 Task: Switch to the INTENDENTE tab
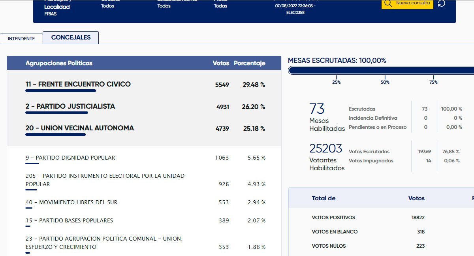pos(21,39)
